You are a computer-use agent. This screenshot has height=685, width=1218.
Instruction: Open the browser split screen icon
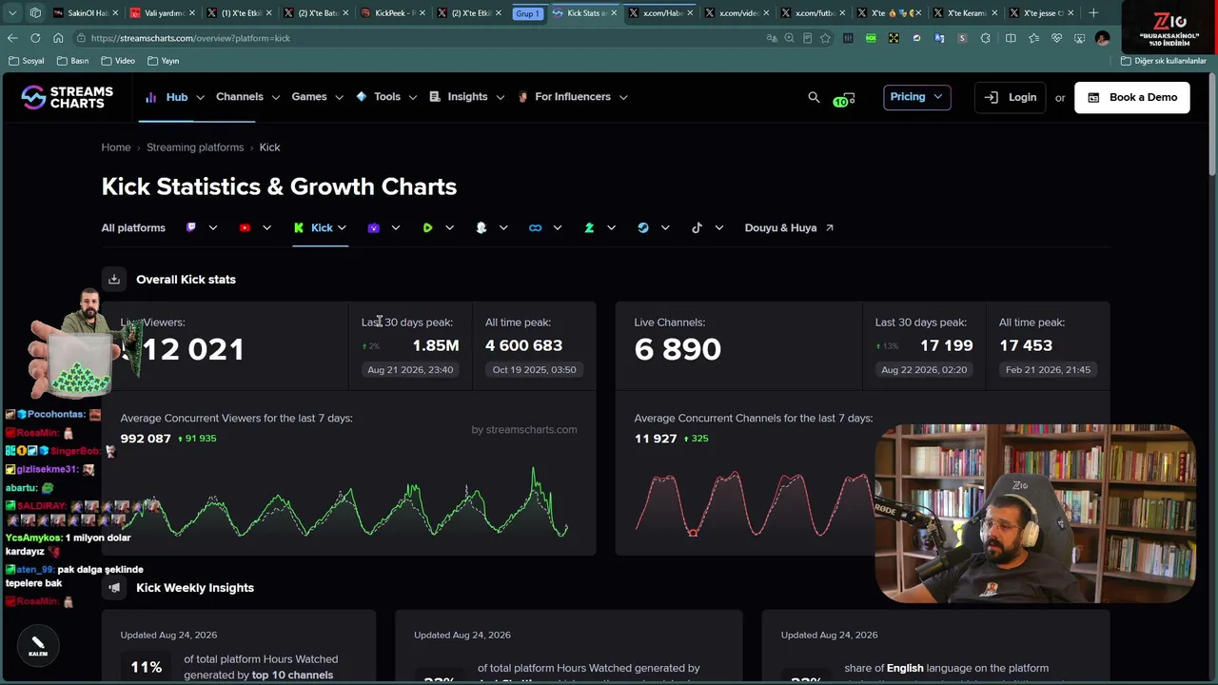[1011, 38]
